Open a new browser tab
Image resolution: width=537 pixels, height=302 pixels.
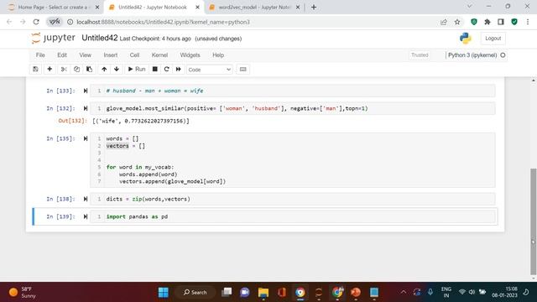tap(314, 8)
